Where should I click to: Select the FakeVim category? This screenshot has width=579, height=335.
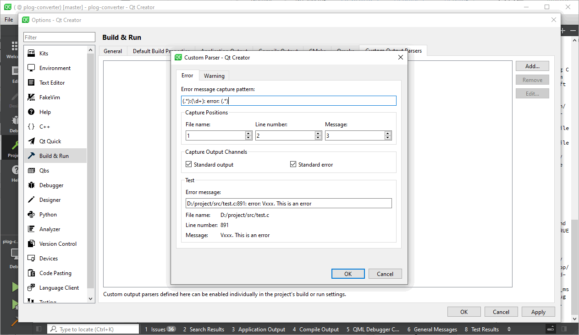[x=55, y=97]
